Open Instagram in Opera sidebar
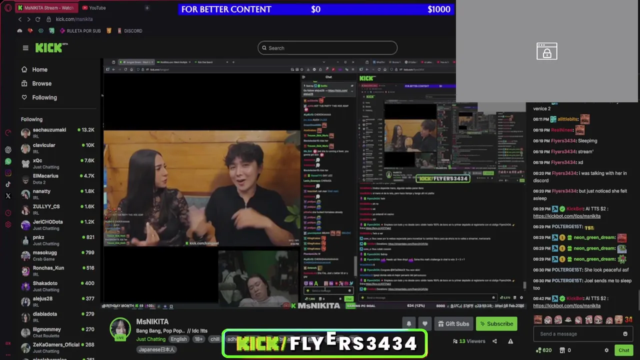 point(8,173)
